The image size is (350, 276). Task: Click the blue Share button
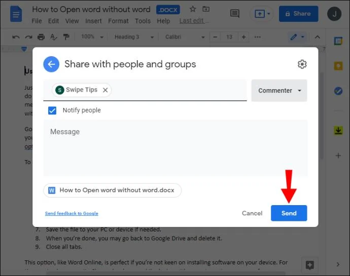click(298, 14)
